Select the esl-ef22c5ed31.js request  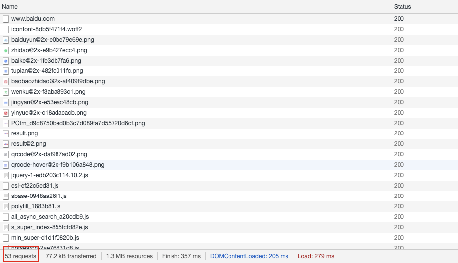tap(229, 186)
